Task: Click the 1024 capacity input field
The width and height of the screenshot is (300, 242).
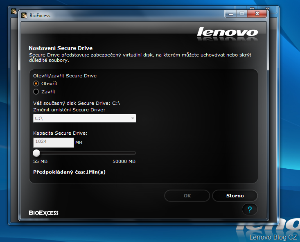Action: pyautogui.click(x=53, y=142)
